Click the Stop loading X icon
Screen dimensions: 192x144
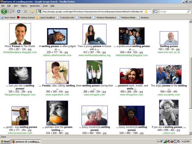coord(25,11)
